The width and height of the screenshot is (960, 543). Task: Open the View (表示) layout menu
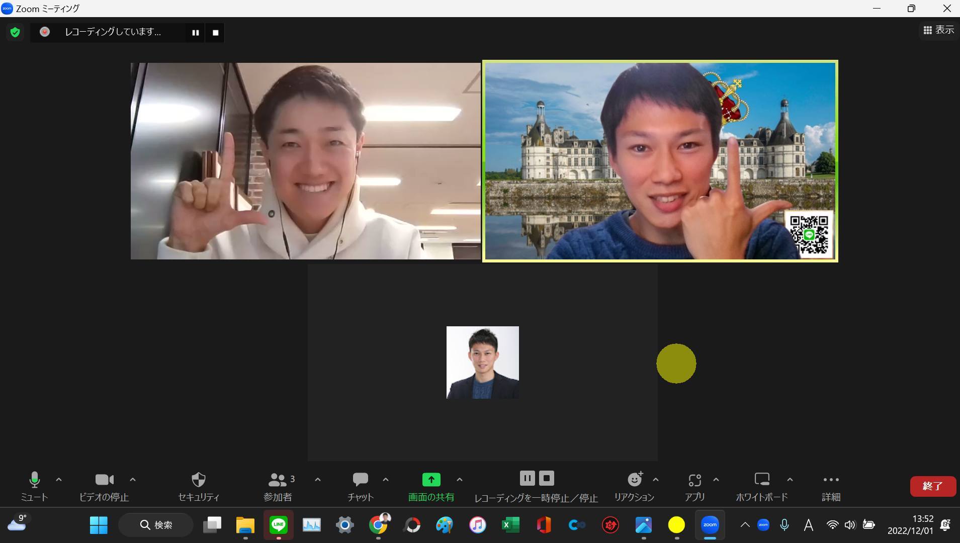pos(938,30)
